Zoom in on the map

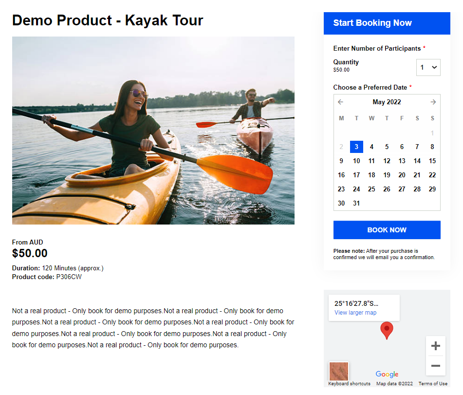[435, 346]
